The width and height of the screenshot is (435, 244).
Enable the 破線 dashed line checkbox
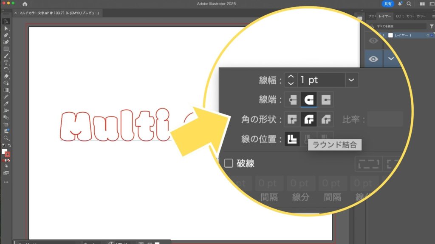coord(229,164)
